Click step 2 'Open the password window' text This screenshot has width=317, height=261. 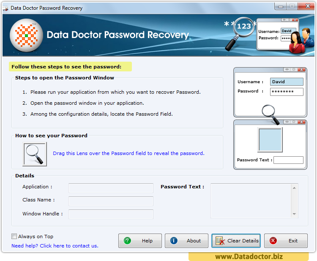87,103
